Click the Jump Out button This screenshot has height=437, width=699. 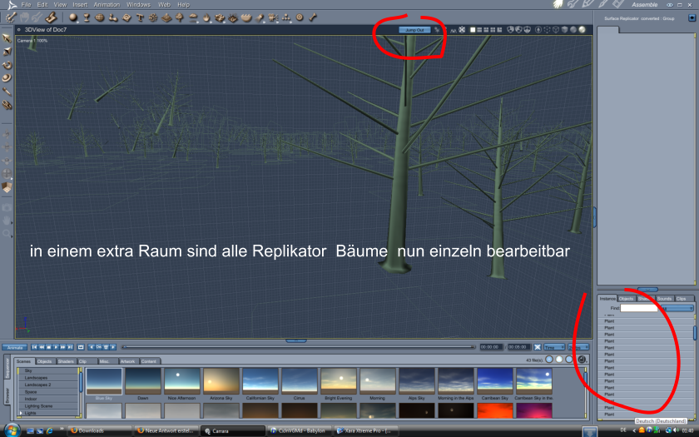tap(414, 30)
